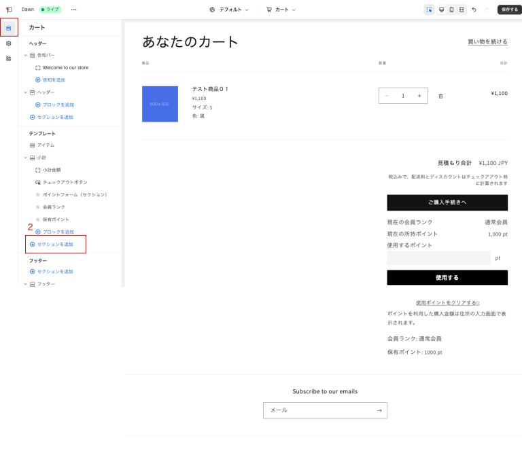The height and width of the screenshot is (451, 522).
Task: Decrease quantity with minus button
Action: click(387, 96)
